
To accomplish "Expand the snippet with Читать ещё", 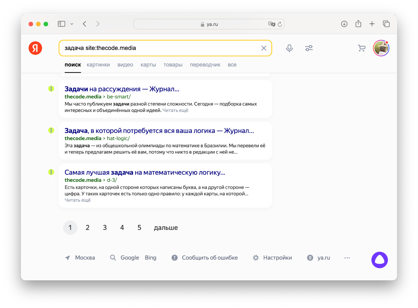I will pyautogui.click(x=78, y=200).
